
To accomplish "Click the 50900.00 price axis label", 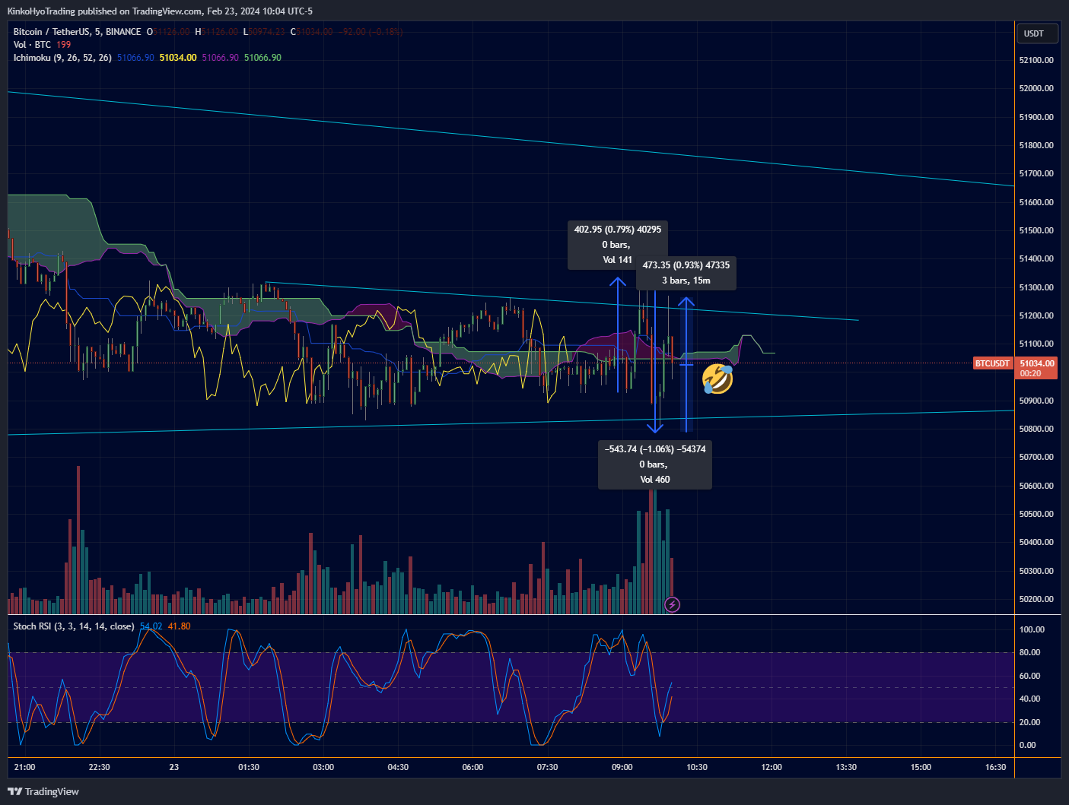I will pos(1036,401).
